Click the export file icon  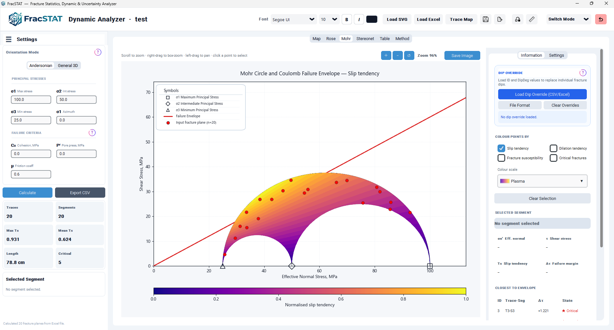(x=500, y=19)
